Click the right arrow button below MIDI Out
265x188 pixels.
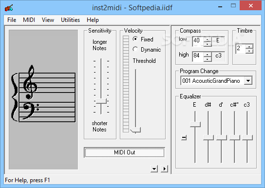coord(165,169)
